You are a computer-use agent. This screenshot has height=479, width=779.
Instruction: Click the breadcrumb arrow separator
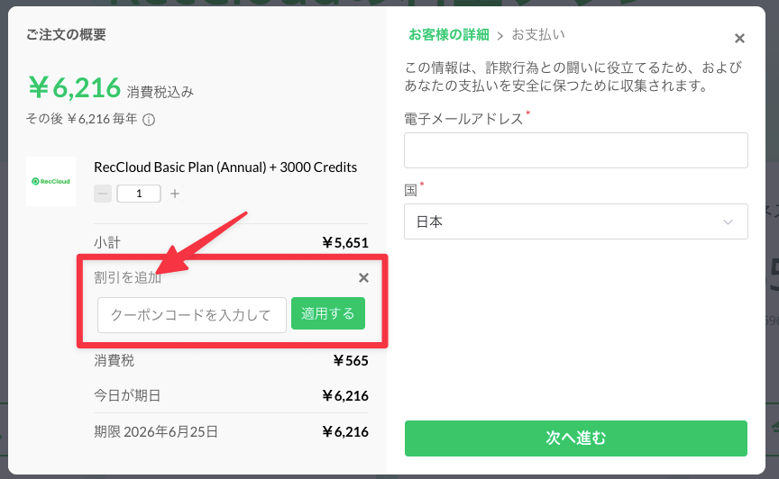(500, 36)
